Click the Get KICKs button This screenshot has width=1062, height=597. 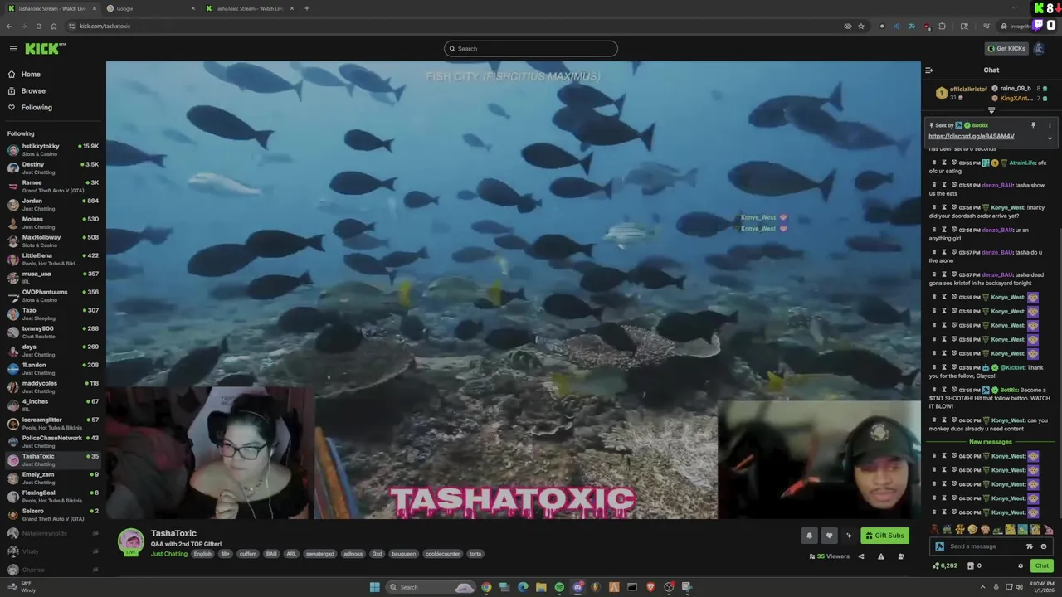(x=1006, y=48)
